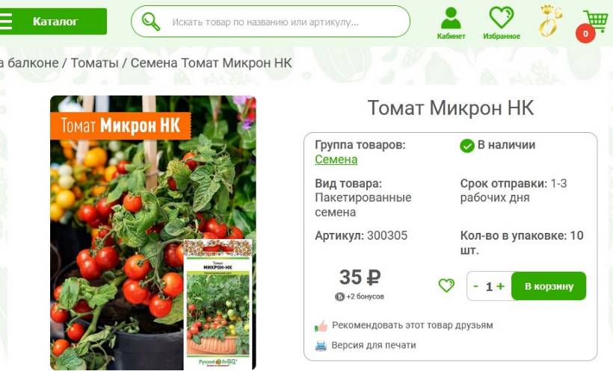
Task: Open the Томат Микрон НК product image
Action: point(153,233)
